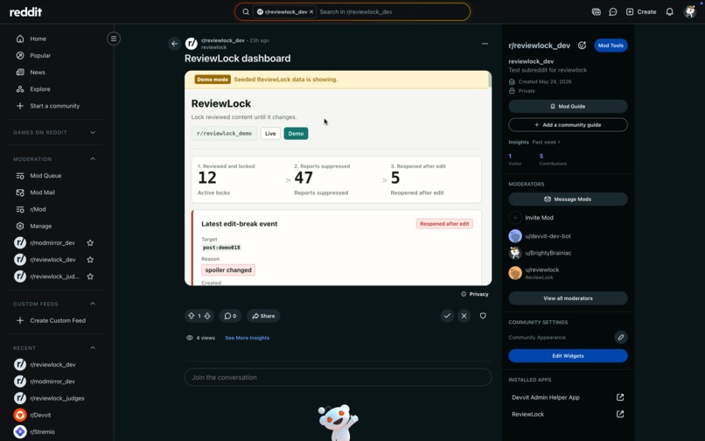The width and height of the screenshot is (705, 441).
Task: Click Add a community guide
Action: pyautogui.click(x=568, y=124)
